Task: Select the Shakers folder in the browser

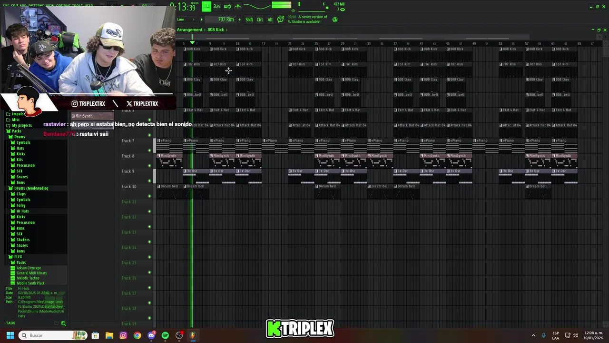Action: pyautogui.click(x=23, y=240)
